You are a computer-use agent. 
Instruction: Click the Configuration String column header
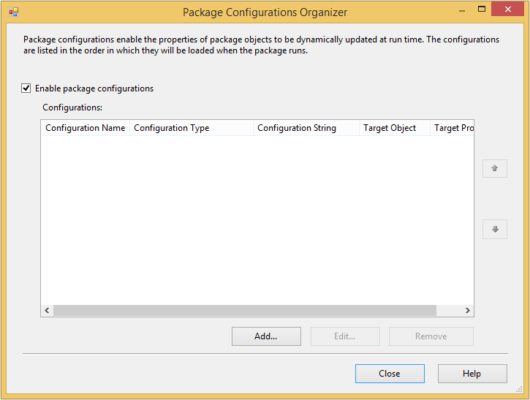pos(306,128)
